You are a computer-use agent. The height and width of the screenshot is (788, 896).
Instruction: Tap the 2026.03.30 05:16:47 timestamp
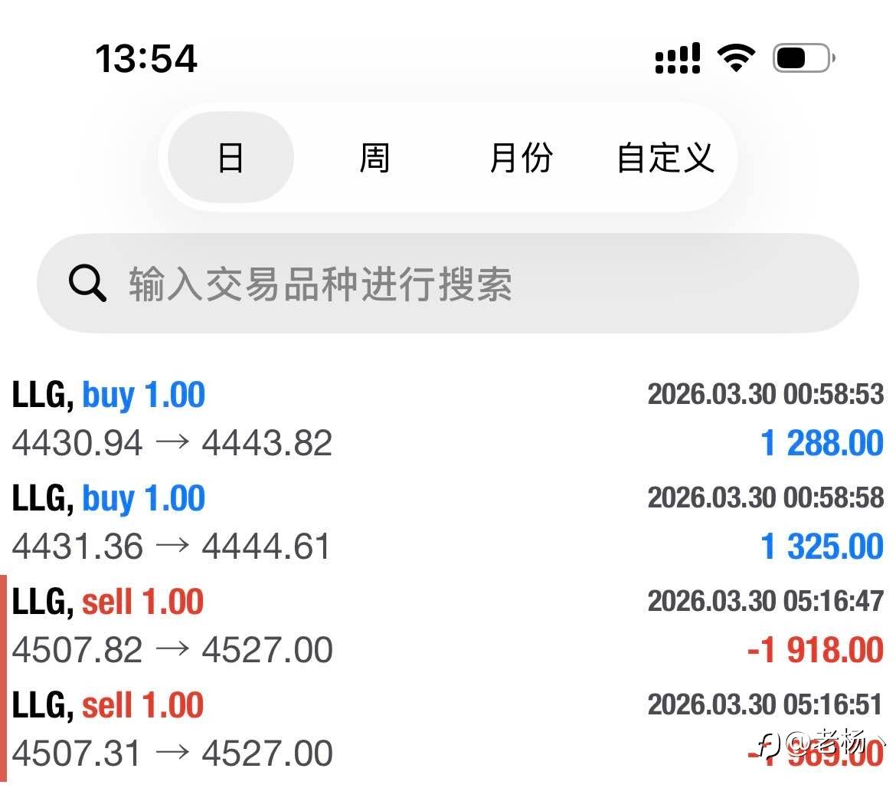point(765,601)
